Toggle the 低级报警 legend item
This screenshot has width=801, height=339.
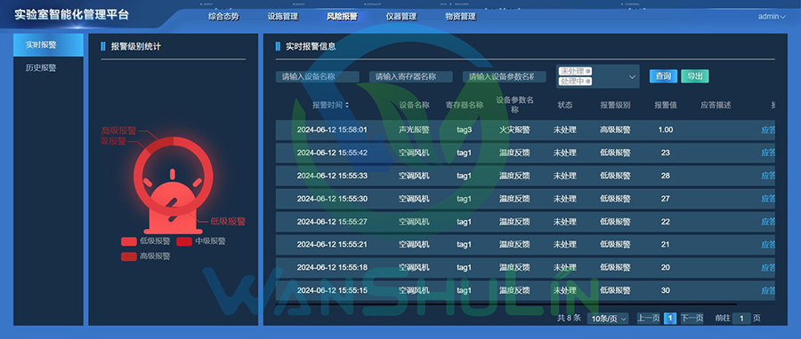pyautogui.click(x=146, y=241)
